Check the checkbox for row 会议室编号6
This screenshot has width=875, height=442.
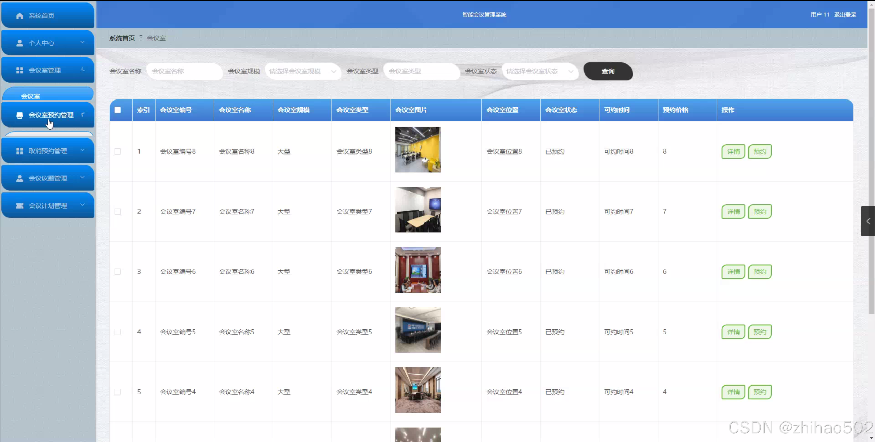click(x=118, y=272)
